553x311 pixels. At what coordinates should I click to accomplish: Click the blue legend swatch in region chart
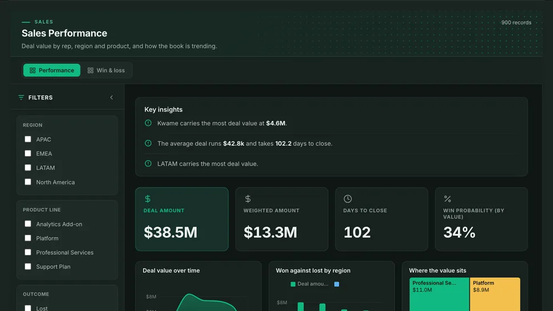[337, 284]
